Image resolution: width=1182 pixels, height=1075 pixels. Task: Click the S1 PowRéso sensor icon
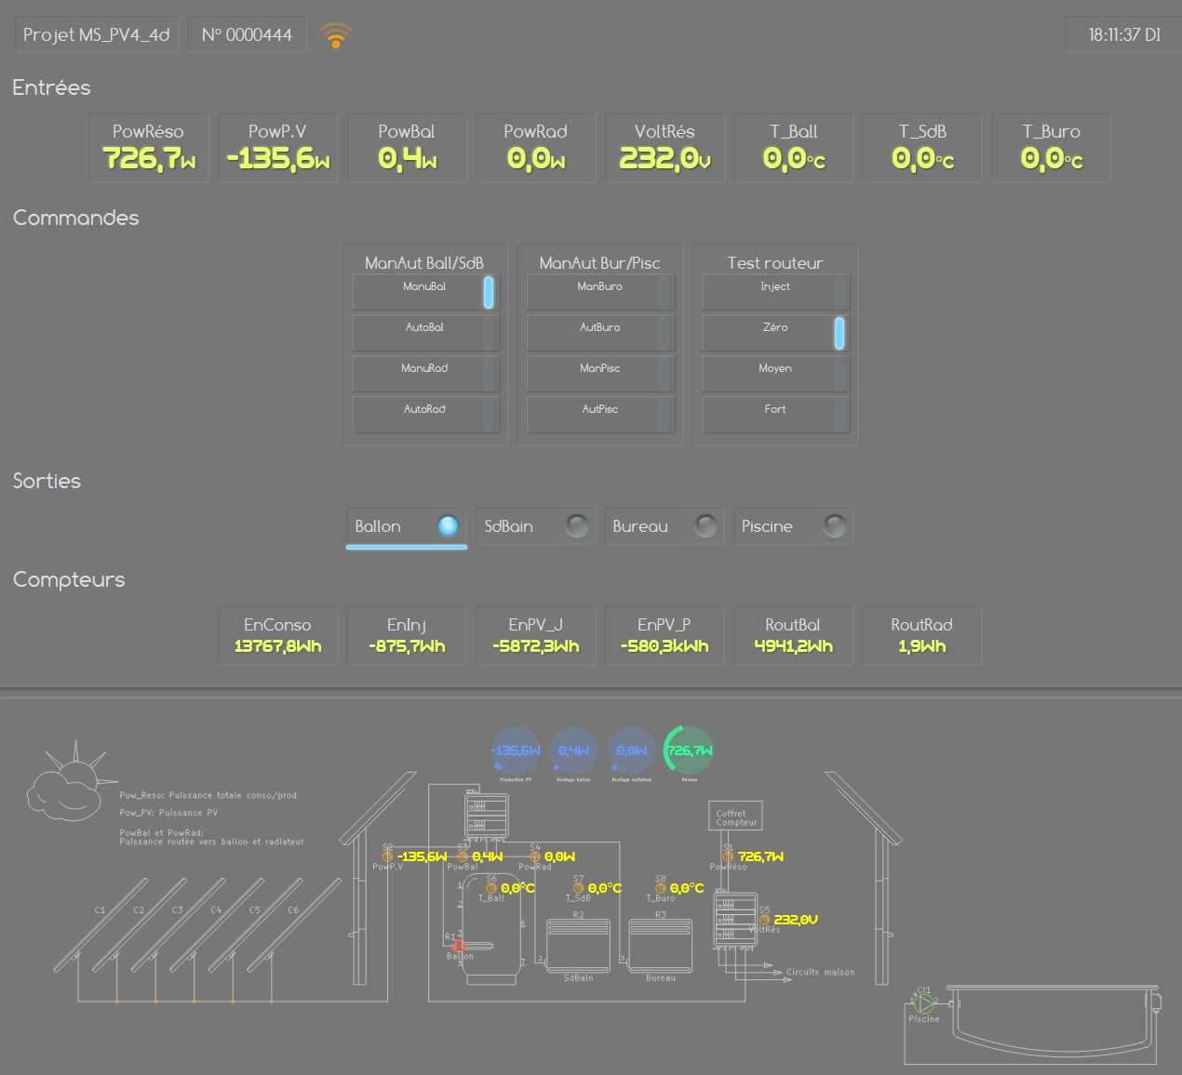(x=728, y=856)
